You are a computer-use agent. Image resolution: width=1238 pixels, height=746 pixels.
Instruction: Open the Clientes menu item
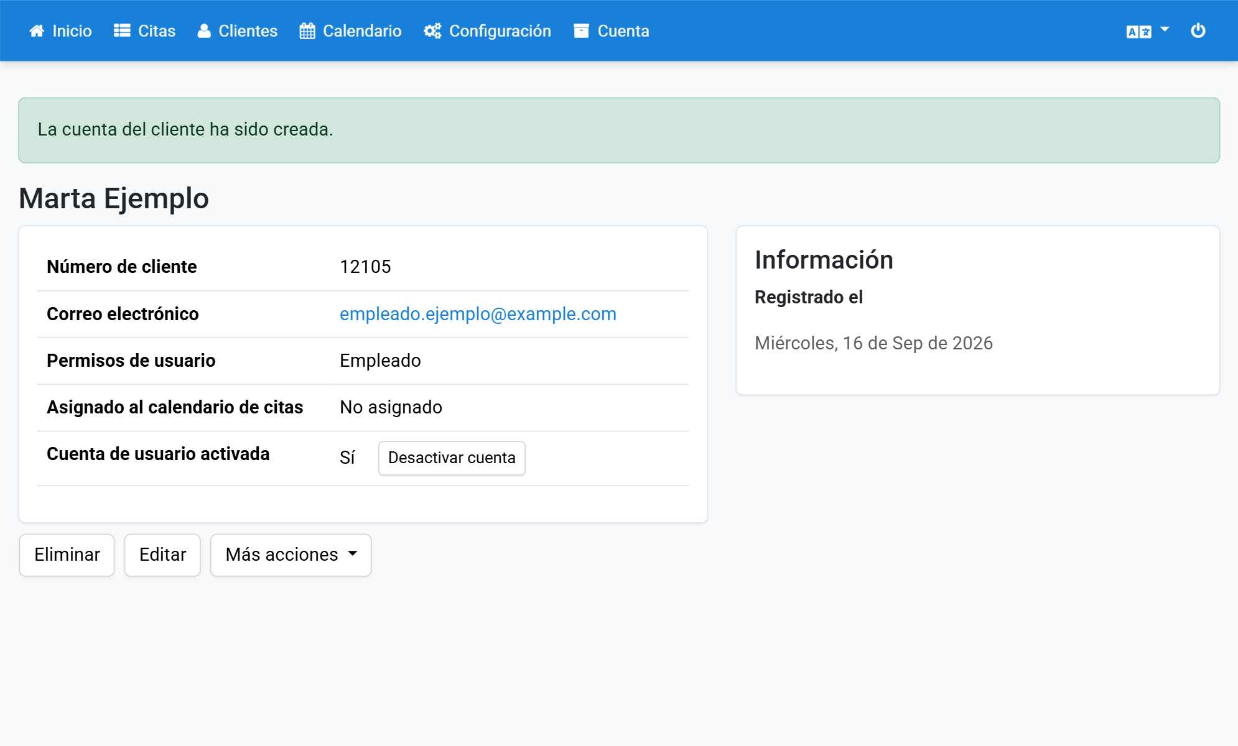point(238,31)
